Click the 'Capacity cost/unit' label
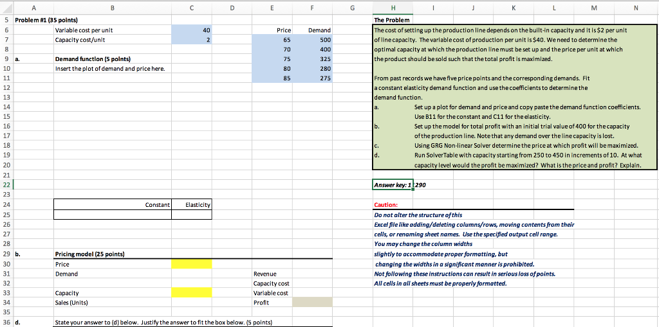 [x=80, y=39]
